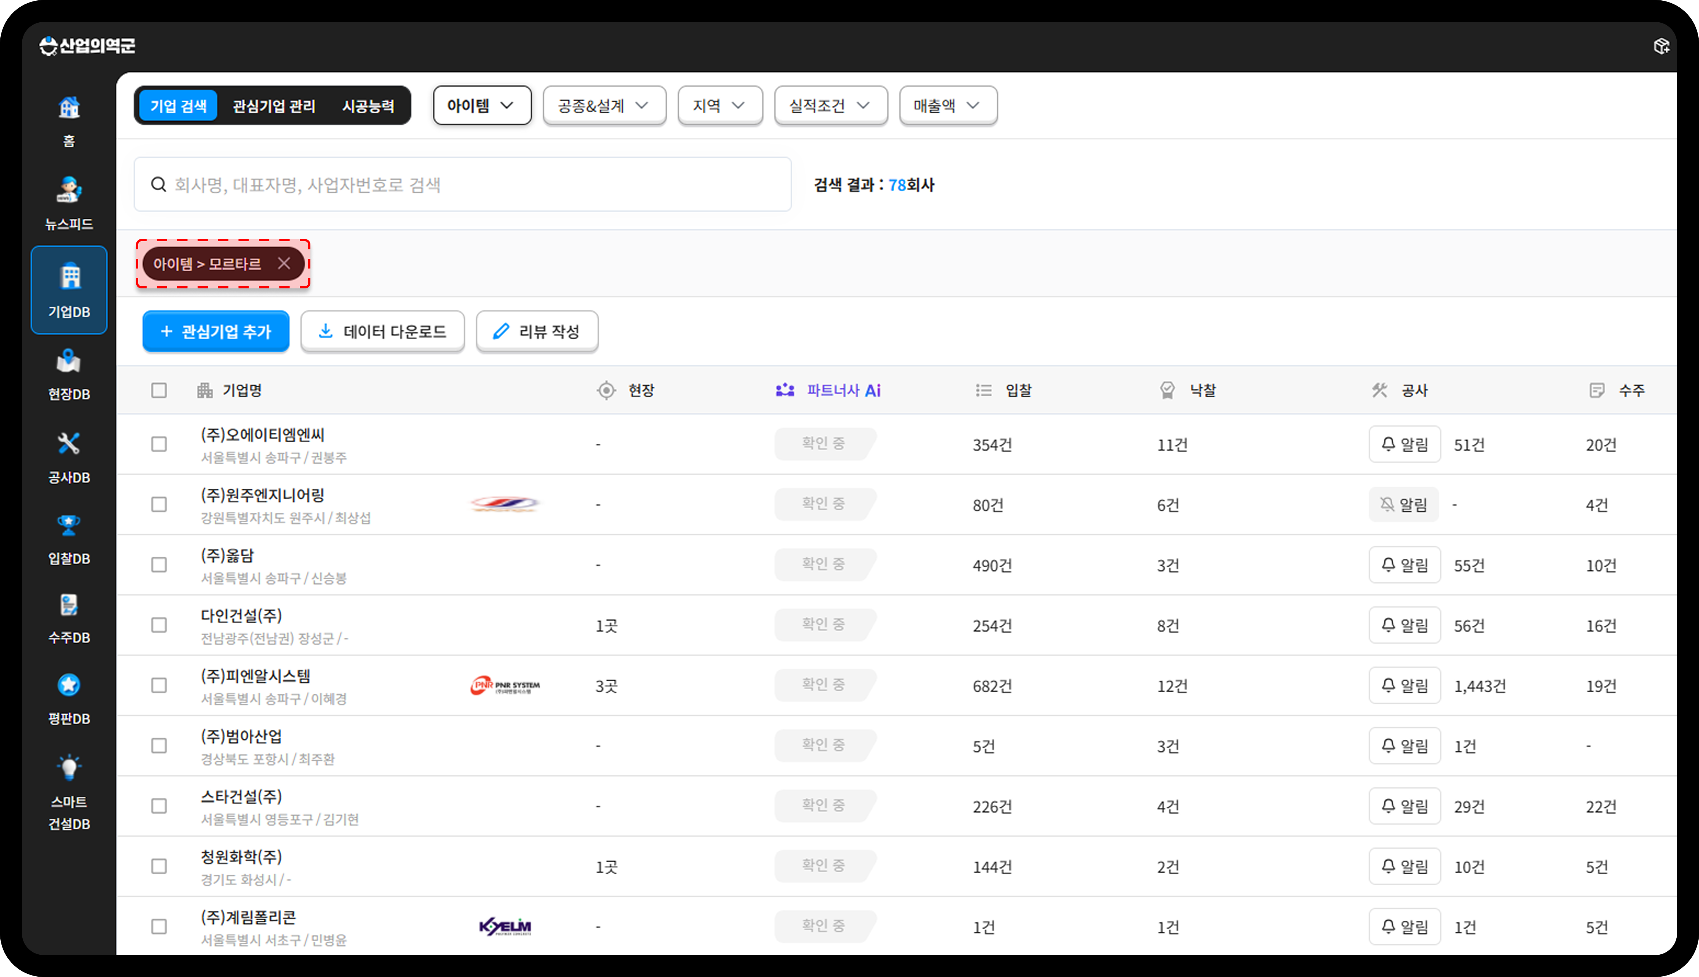Screen dimensions: 1699x977
Task: Click the package icon at top right
Action: tap(1661, 46)
